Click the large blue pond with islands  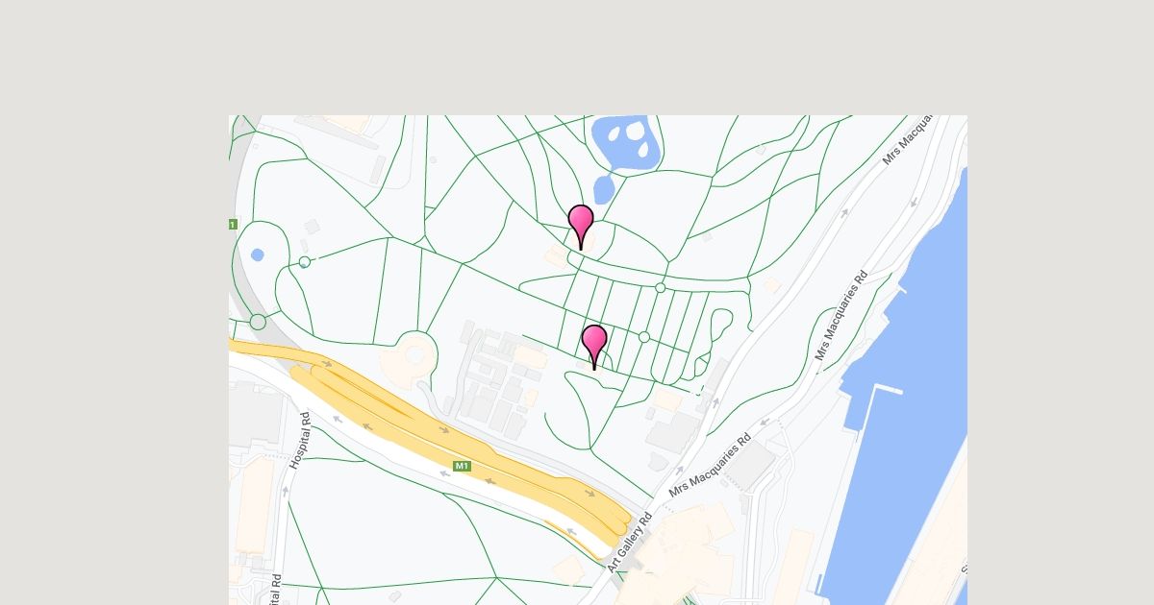(626, 144)
